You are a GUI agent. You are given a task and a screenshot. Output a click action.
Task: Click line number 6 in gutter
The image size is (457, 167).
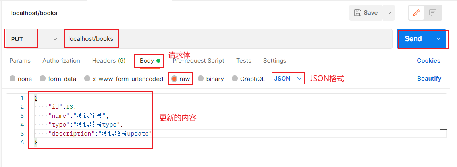point(22,142)
